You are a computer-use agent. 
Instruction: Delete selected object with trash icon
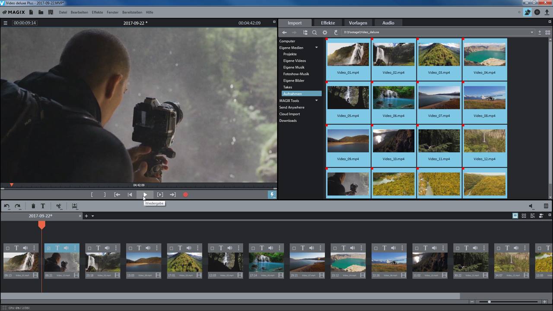coord(33,206)
